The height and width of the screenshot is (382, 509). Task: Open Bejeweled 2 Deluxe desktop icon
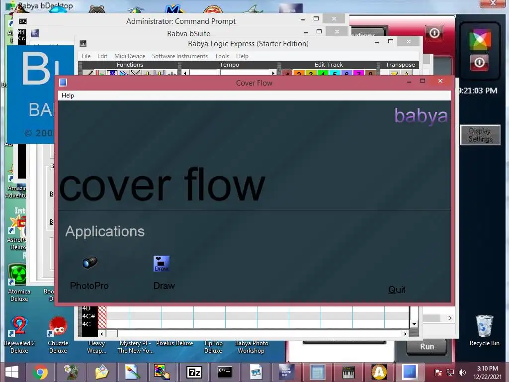19,326
